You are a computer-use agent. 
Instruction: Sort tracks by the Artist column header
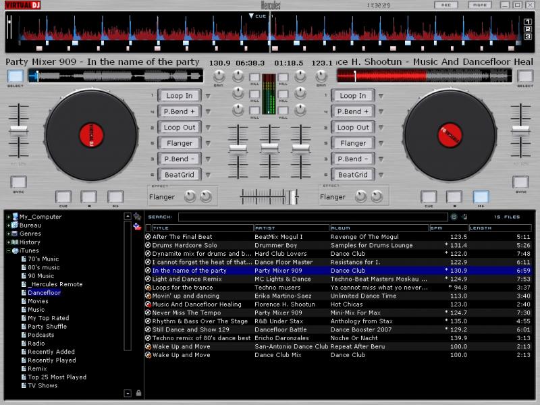tap(292, 228)
